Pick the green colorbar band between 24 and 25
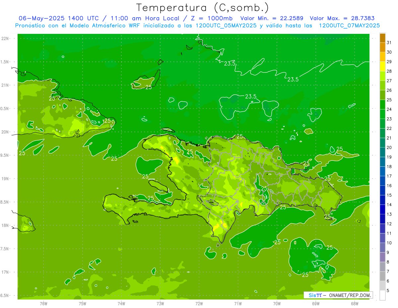This screenshot has height=308, width=398. click(382, 105)
